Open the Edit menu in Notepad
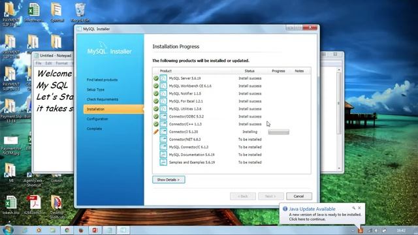This screenshot has width=418, height=235. point(48,63)
